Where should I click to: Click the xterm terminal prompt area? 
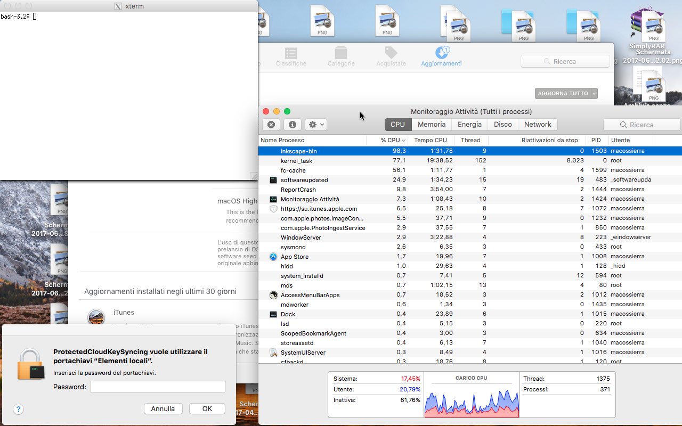click(129, 96)
